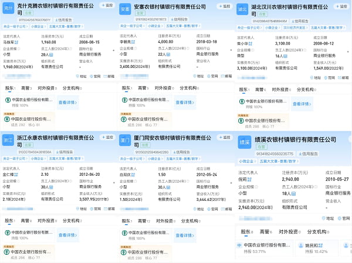Open 所属集团 中国农业银行 box on 克什克腾 card
This screenshot has height=263, width=352.
pos(29,120)
